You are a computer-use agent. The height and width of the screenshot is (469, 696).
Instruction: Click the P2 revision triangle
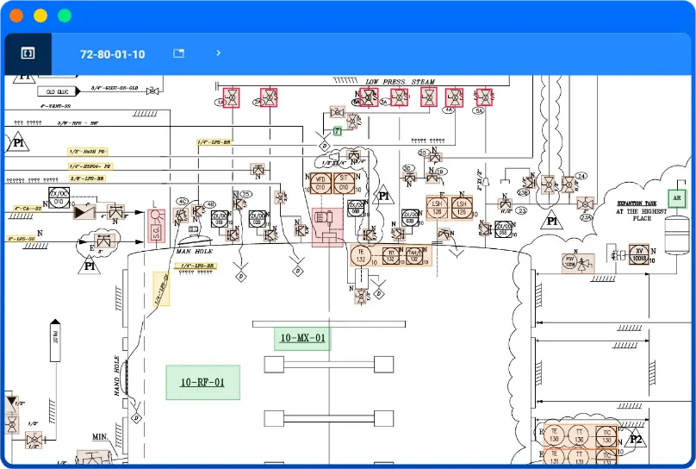tap(635, 438)
